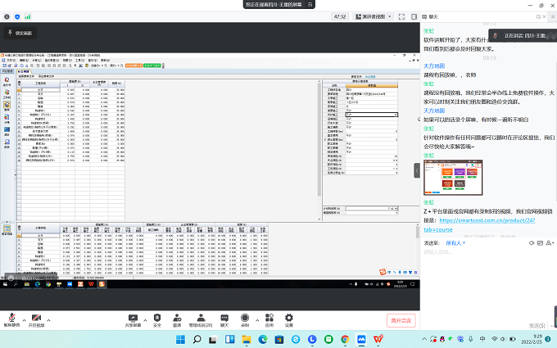557x348 pixels.
Task: Collapse side panel with arrow handle
Action: (x=417, y=170)
